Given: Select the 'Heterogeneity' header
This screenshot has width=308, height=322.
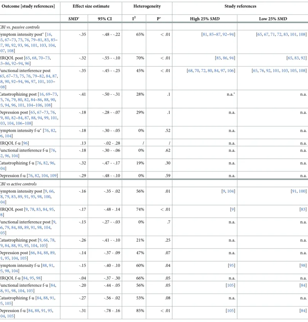Looking at the screenshot, I should [147, 6].
